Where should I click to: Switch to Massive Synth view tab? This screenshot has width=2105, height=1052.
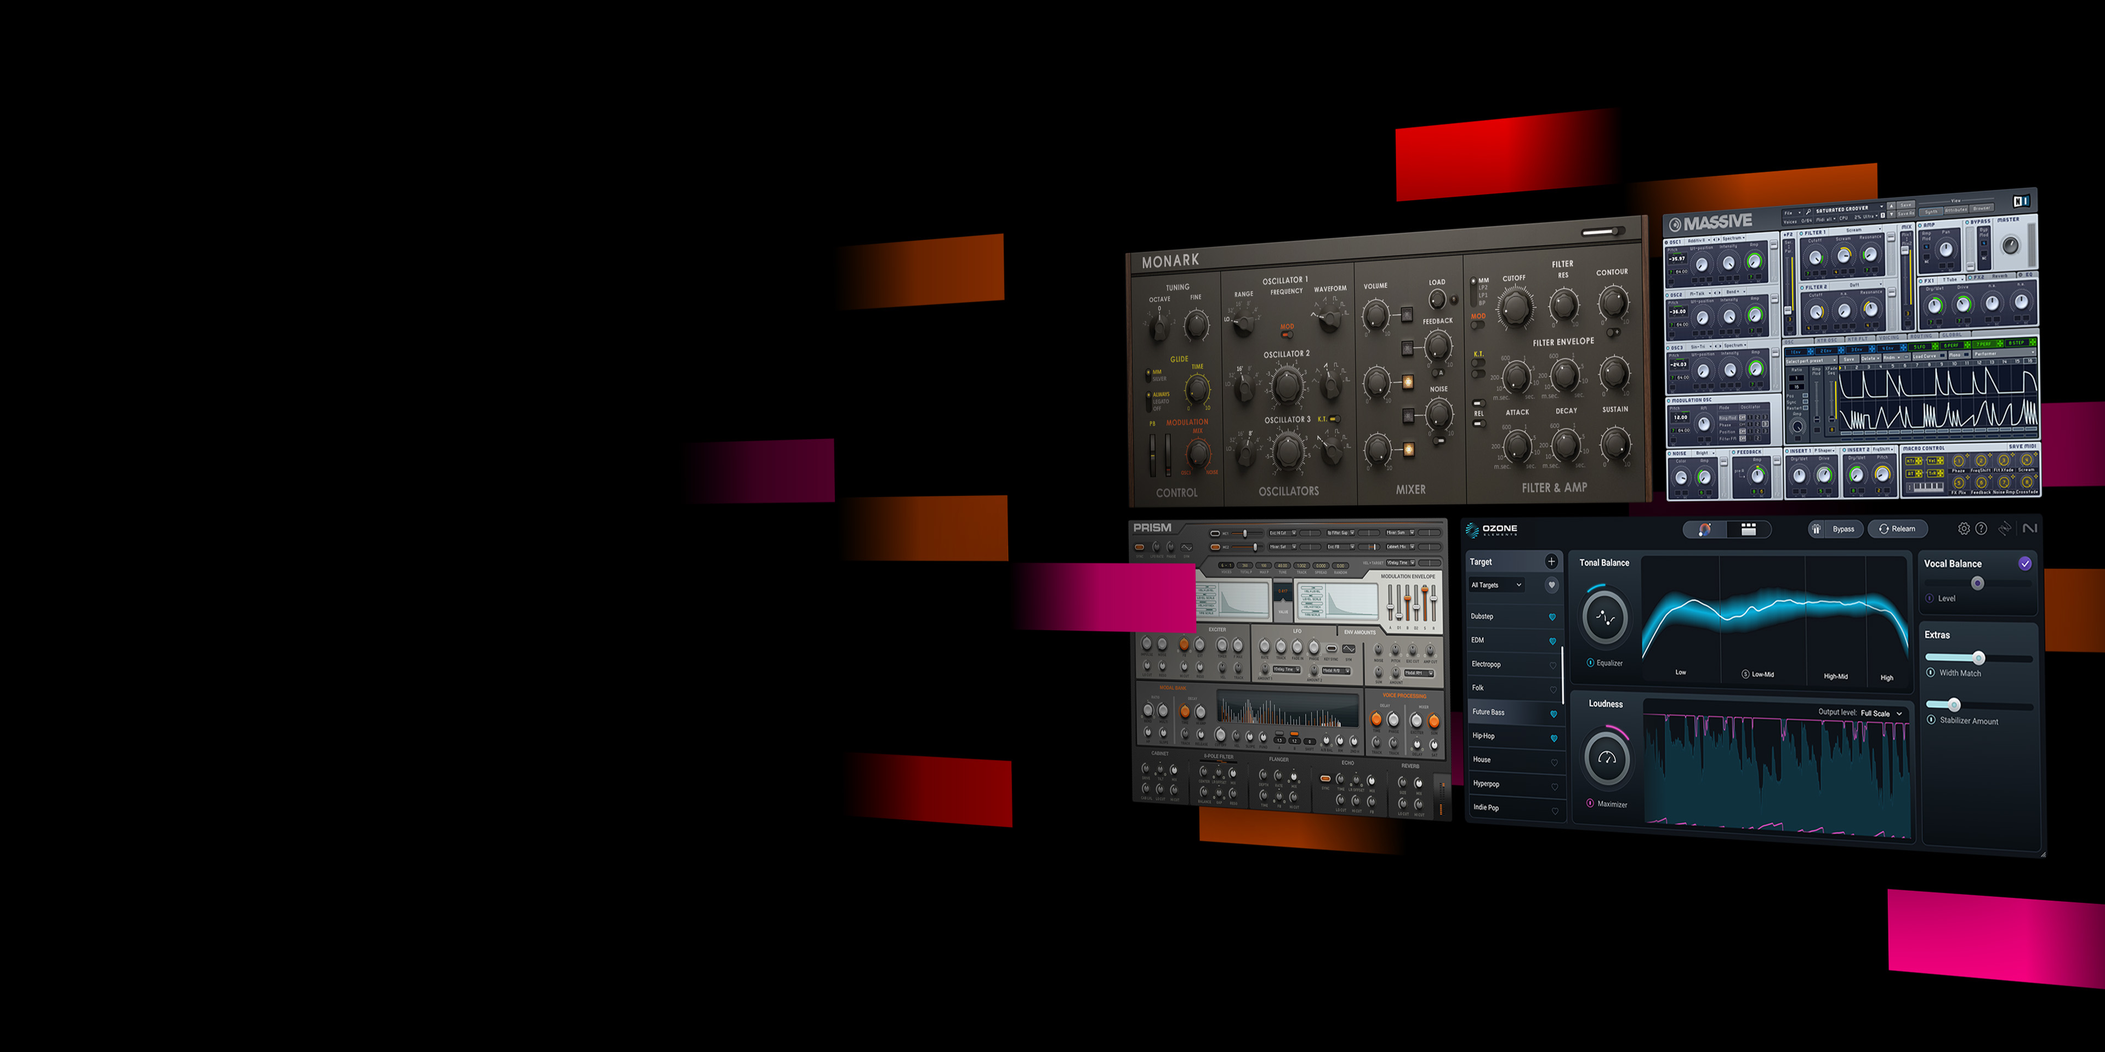pos(1931,211)
